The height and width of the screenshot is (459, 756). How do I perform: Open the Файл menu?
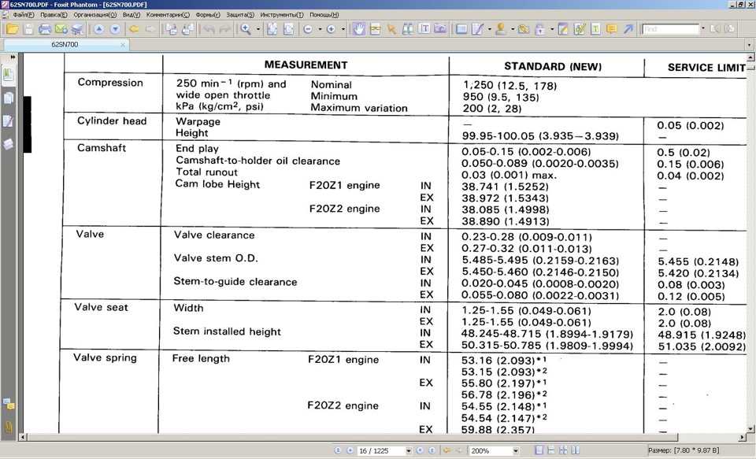[x=24, y=15]
